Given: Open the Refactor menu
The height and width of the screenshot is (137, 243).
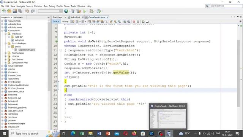Looking at the screenshot, I should coord(38,6).
